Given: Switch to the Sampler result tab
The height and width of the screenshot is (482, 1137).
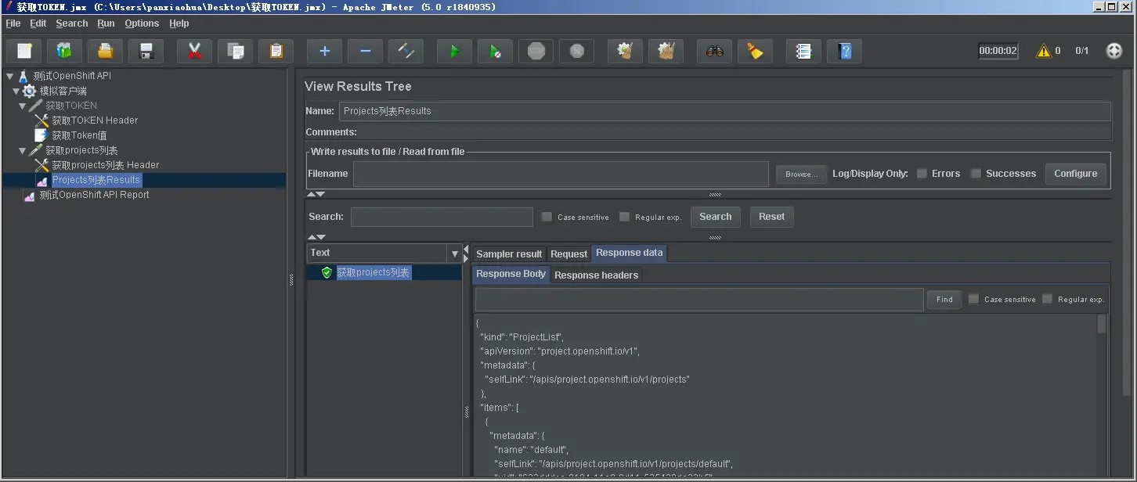Looking at the screenshot, I should click(x=509, y=254).
